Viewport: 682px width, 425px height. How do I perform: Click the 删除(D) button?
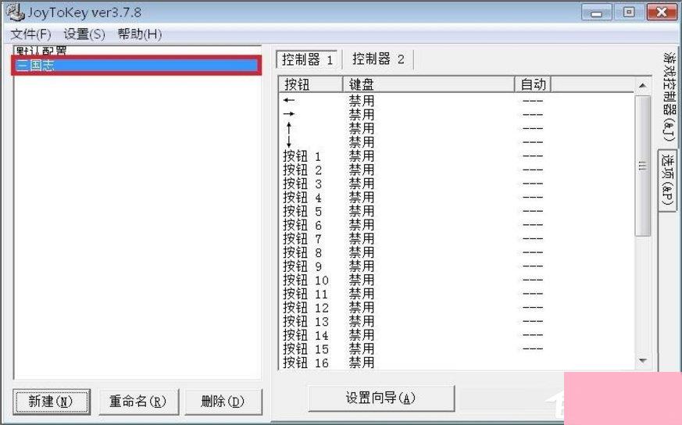point(223,401)
